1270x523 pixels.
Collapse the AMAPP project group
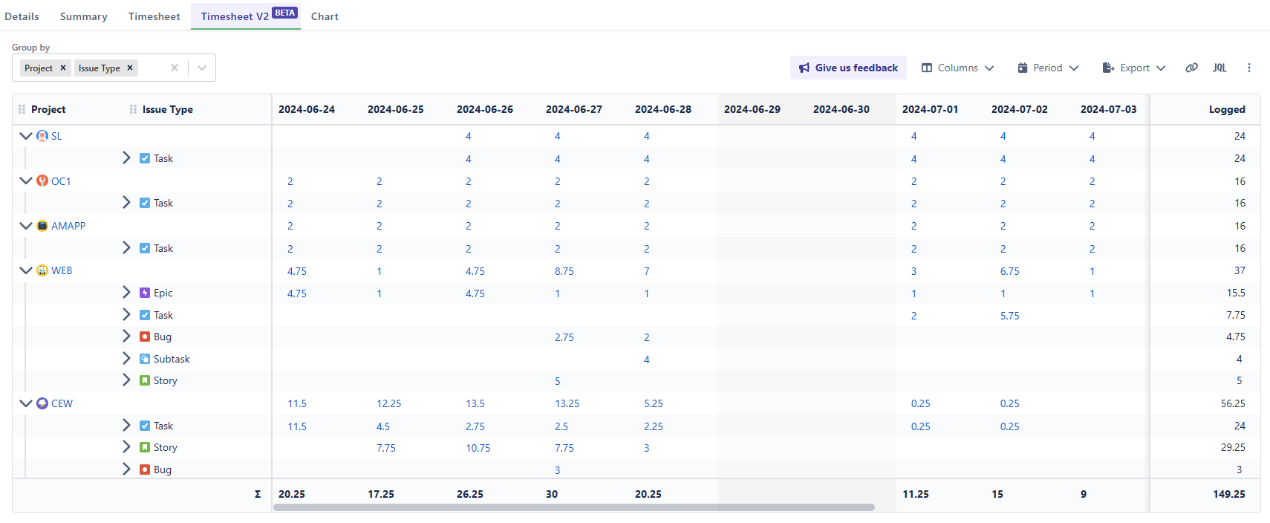26,226
